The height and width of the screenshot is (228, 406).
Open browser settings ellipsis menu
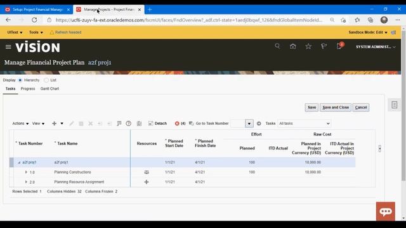click(x=398, y=20)
